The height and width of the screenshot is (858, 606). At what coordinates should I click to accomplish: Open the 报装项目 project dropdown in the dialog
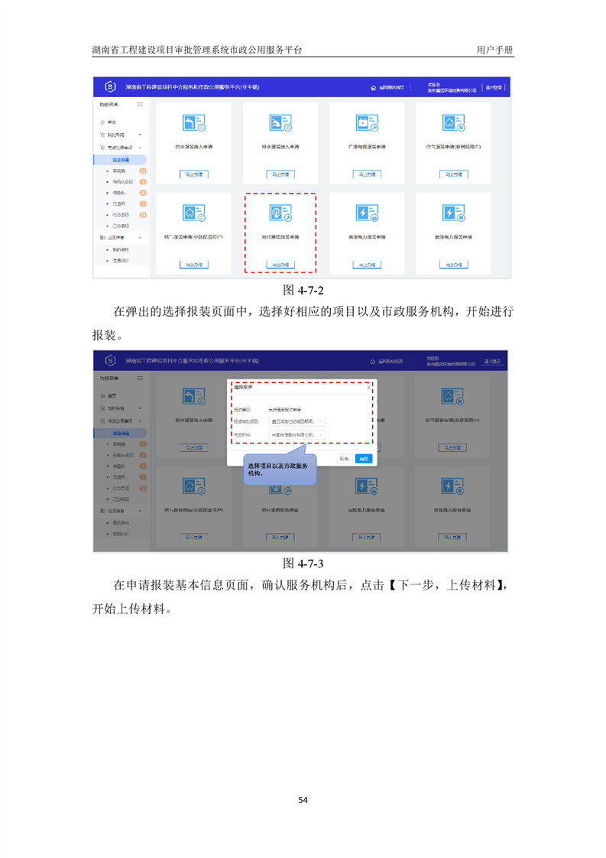pos(297,421)
